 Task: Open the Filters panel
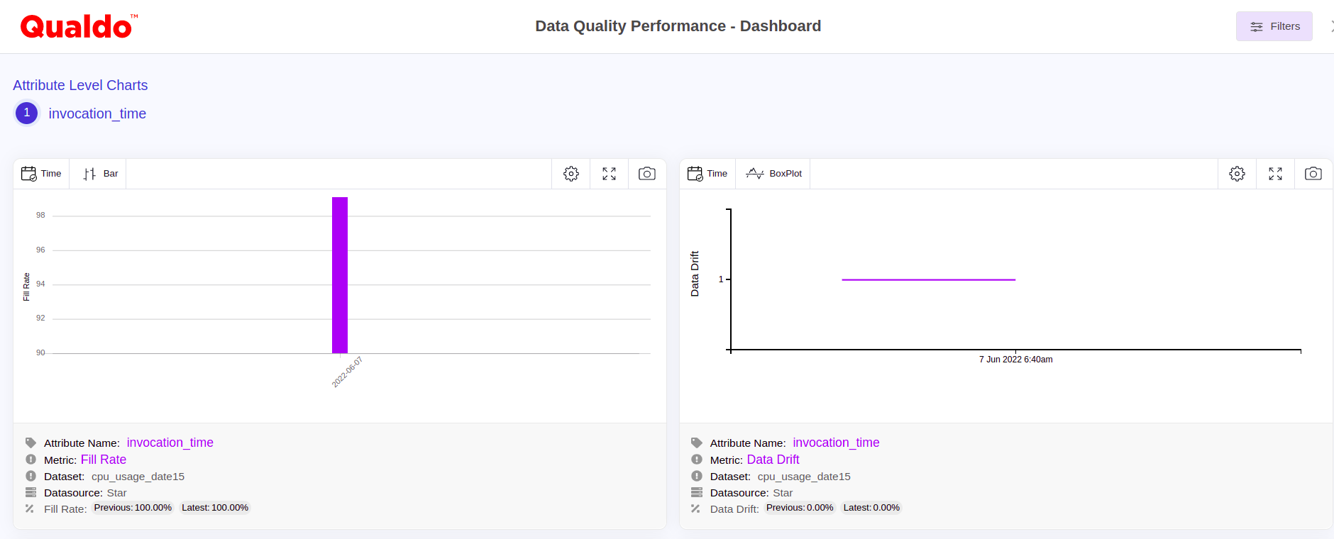1274,26
